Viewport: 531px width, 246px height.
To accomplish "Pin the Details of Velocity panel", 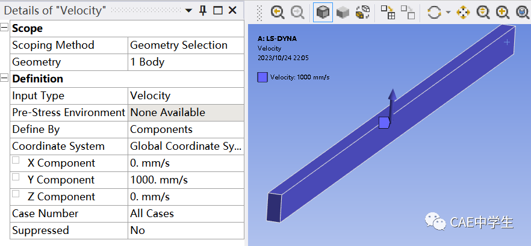I will coord(203,10).
